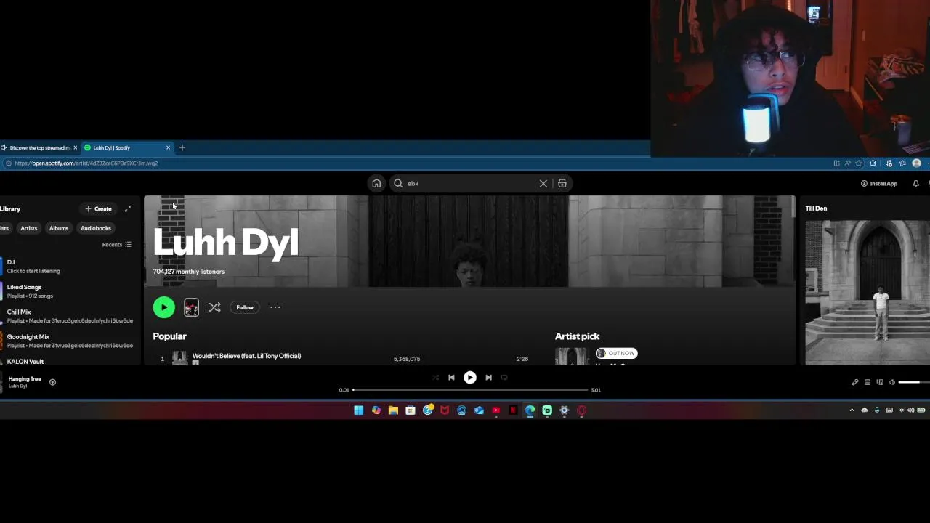930x523 pixels.
Task: Open Connect to a device icon
Action: (880, 382)
